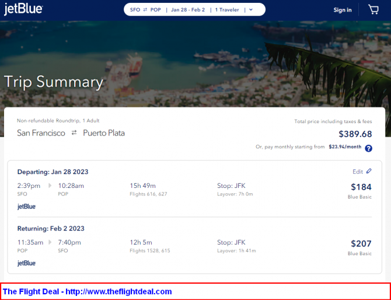Click the Layover: 7h 0m text
The width and height of the screenshot is (391, 300).
pos(235,194)
